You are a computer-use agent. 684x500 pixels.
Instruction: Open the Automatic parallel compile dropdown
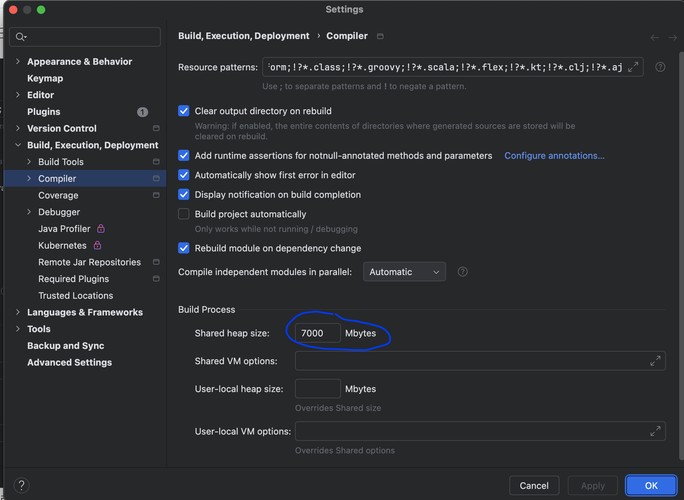[404, 272]
